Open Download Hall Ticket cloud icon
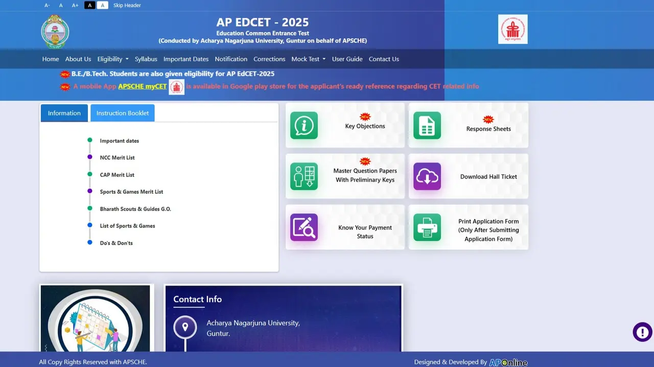This screenshot has height=367, width=654. pyautogui.click(x=427, y=176)
